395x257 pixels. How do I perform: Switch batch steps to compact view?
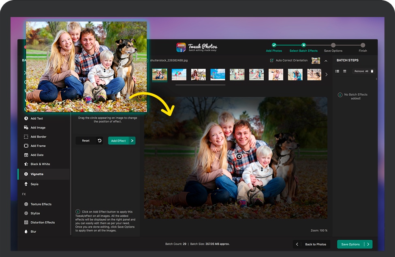[345, 71]
